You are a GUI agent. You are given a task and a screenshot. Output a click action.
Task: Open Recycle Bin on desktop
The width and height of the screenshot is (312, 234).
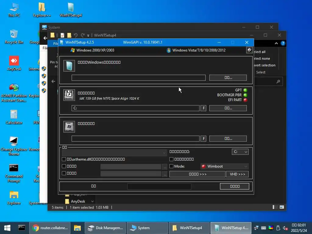(14, 37)
